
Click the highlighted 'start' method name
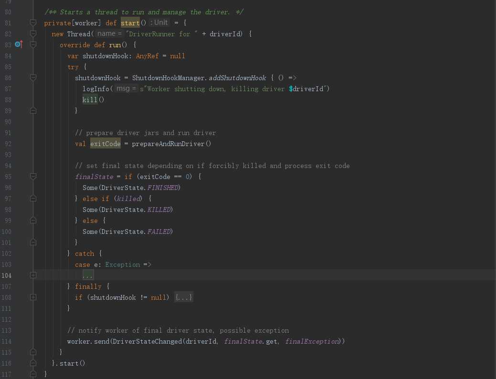(x=130, y=23)
